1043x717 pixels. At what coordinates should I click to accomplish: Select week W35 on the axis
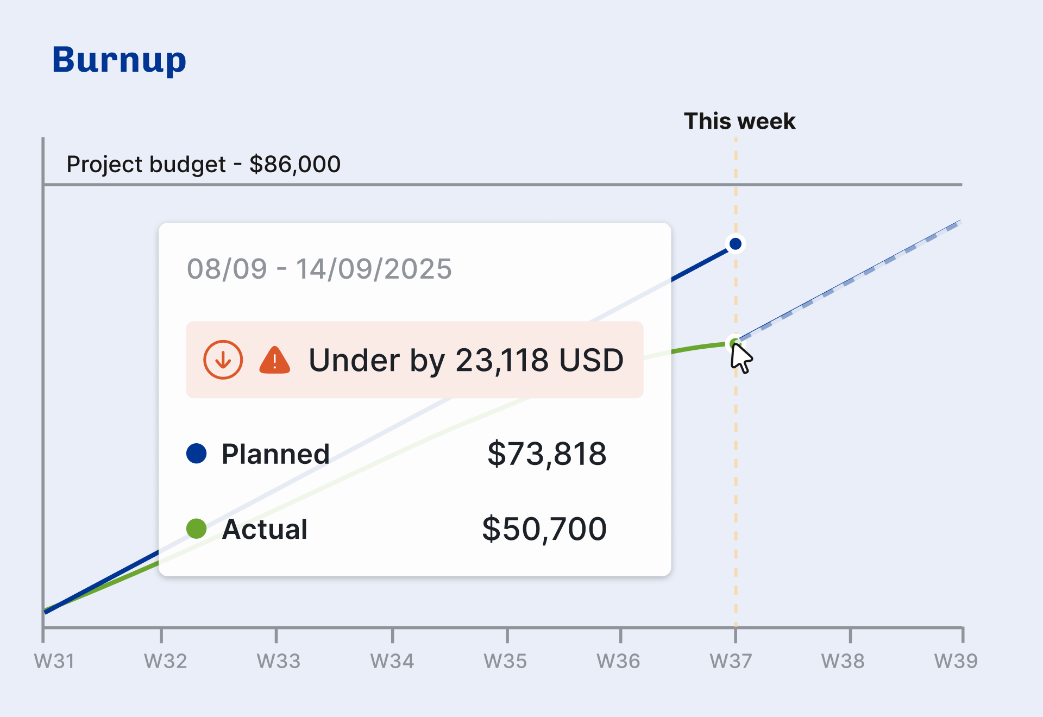point(505,661)
